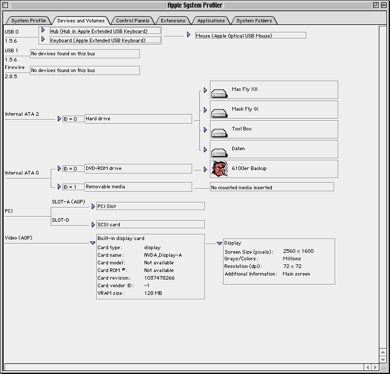Click the 6100er Backup disc icon
This screenshot has height=374, width=390.
click(219, 168)
